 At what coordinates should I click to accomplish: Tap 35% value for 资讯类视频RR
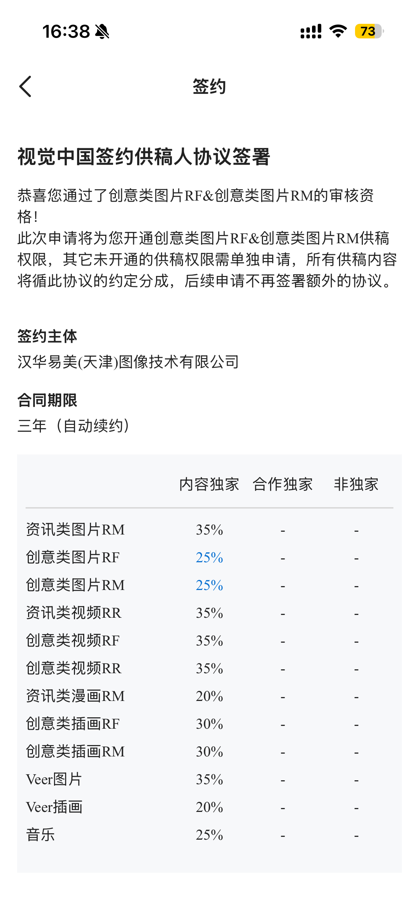tap(209, 613)
